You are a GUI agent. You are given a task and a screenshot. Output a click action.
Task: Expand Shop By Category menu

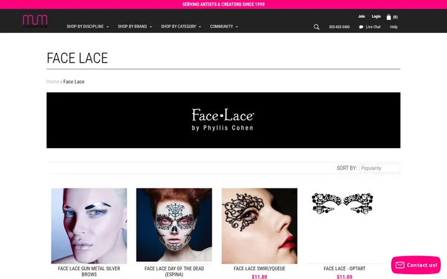click(181, 27)
